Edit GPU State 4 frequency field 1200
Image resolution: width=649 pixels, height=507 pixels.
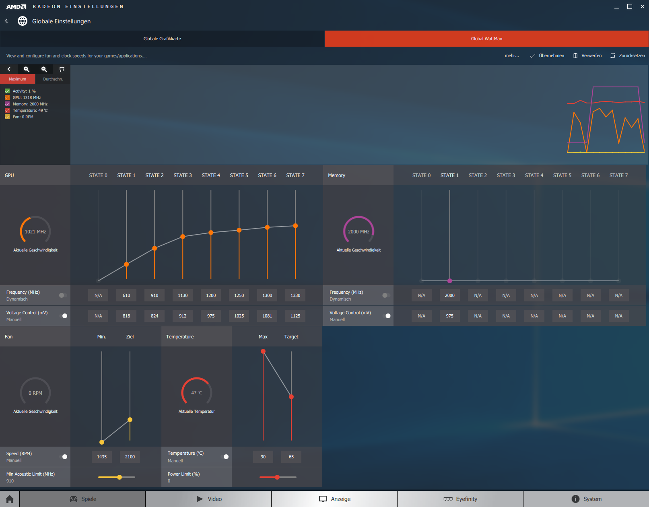coord(211,295)
